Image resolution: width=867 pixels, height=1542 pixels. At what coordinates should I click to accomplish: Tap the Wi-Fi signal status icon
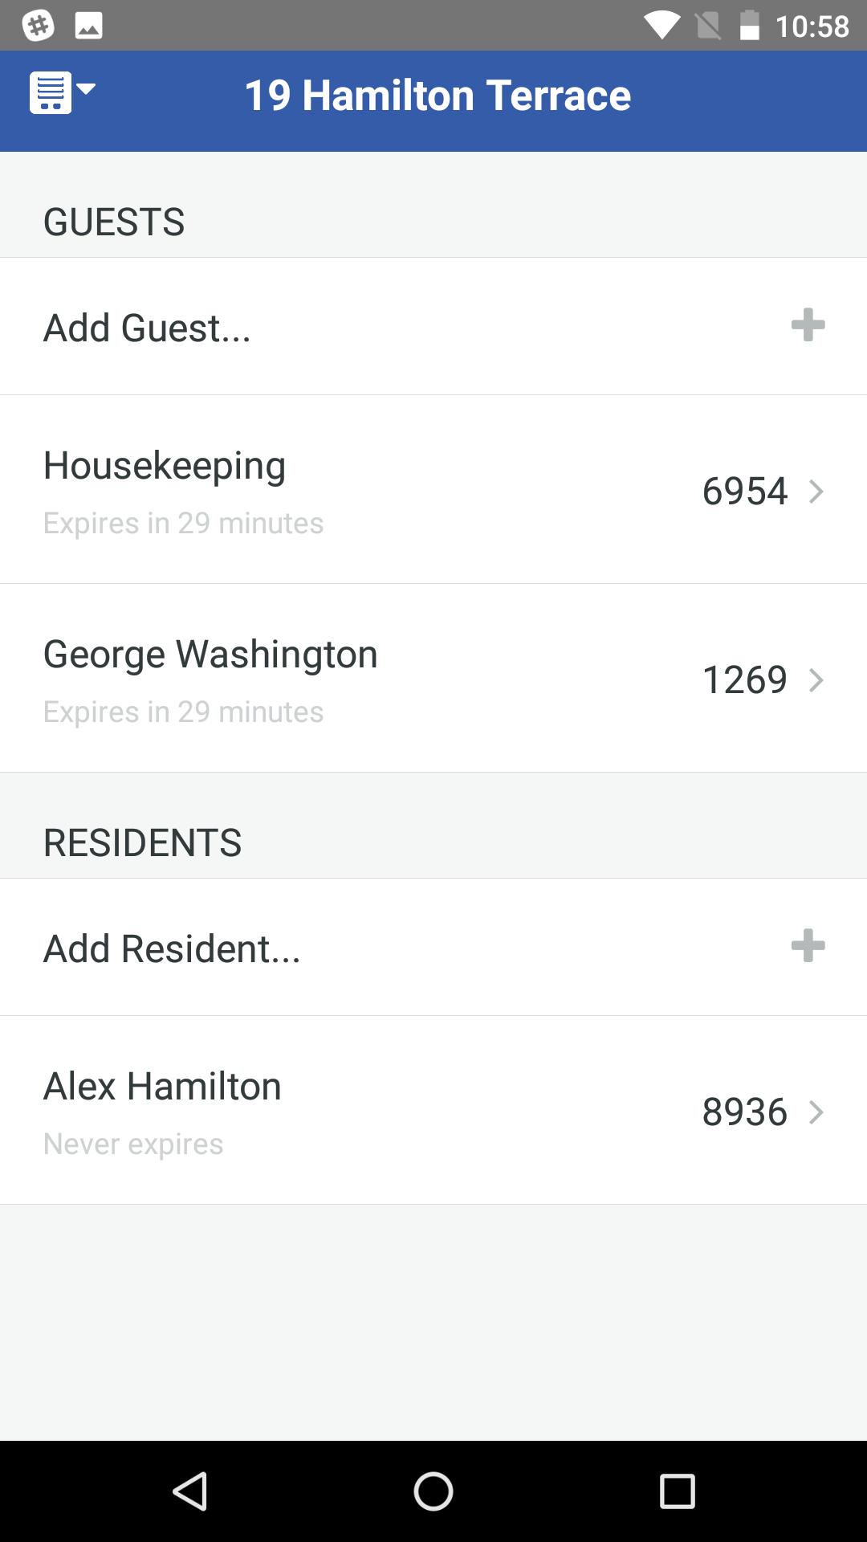click(661, 26)
